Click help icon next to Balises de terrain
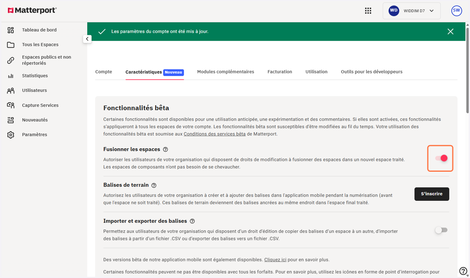This screenshot has height=278, width=470. click(x=154, y=185)
